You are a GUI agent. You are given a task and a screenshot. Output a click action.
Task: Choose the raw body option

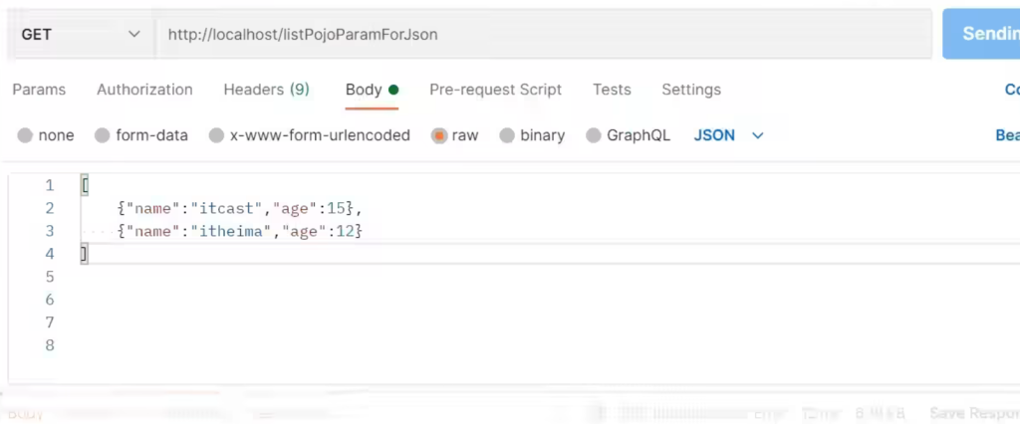439,135
